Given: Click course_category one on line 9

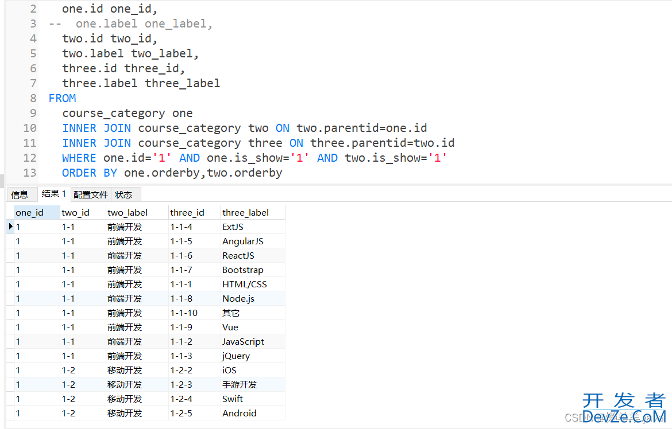Looking at the screenshot, I should [x=128, y=114].
